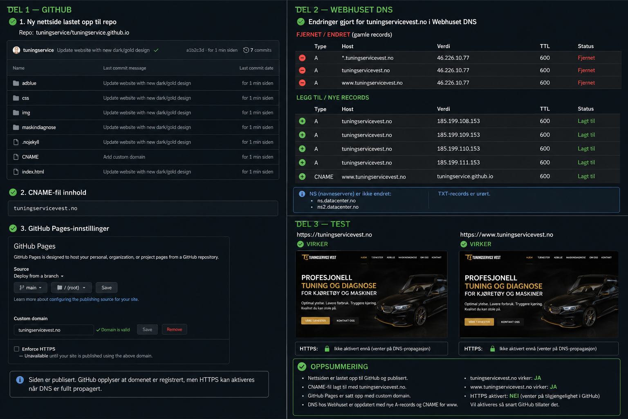Click VÅRE TJENESTER button in the left preview
Viewport: 628px width, 419px height.
coord(316,320)
